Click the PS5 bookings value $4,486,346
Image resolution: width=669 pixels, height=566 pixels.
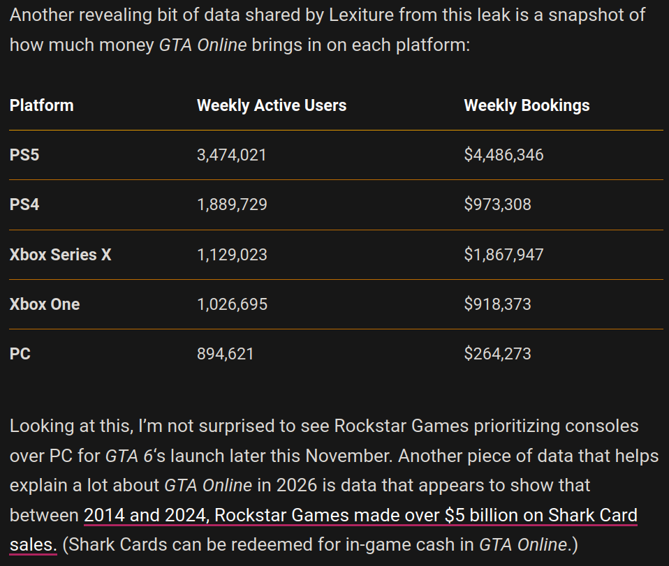503,155
